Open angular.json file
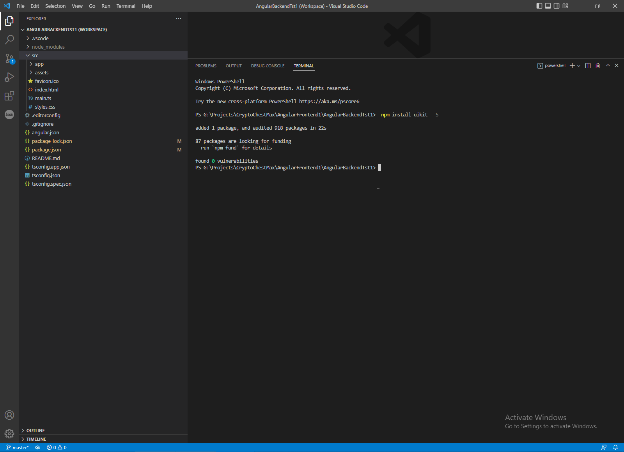The width and height of the screenshot is (624, 452). click(x=103, y=132)
